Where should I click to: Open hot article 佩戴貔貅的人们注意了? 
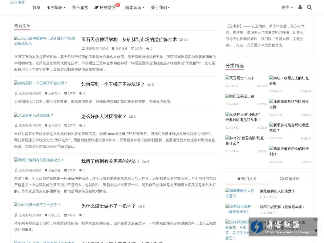[277, 191]
